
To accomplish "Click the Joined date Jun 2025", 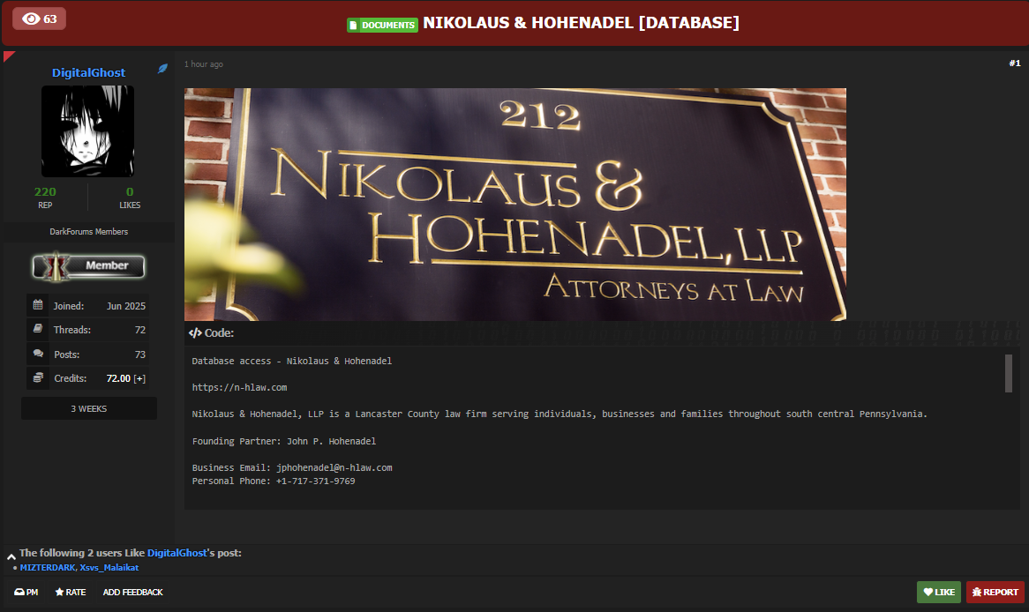I will pyautogui.click(x=126, y=306).
